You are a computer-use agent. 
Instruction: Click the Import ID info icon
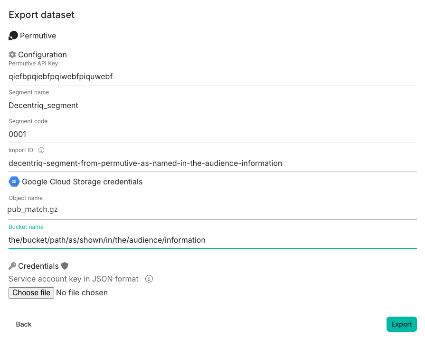[x=41, y=150]
